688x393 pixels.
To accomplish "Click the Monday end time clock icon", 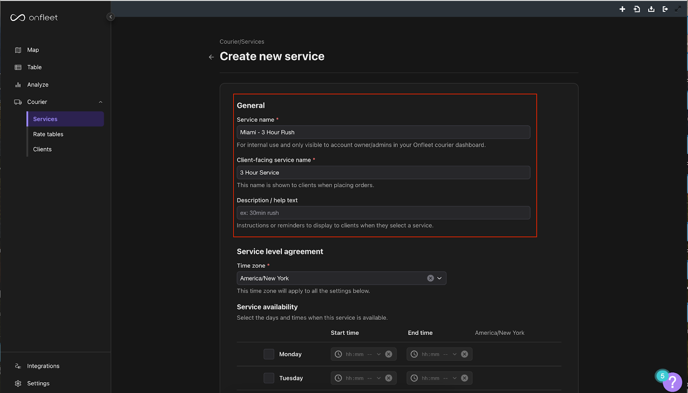I will (x=414, y=354).
